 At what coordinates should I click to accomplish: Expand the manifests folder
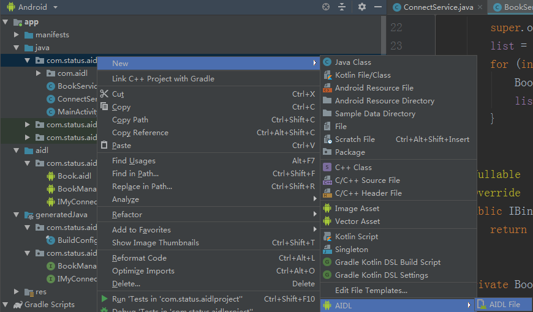pyautogui.click(x=17, y=35)
